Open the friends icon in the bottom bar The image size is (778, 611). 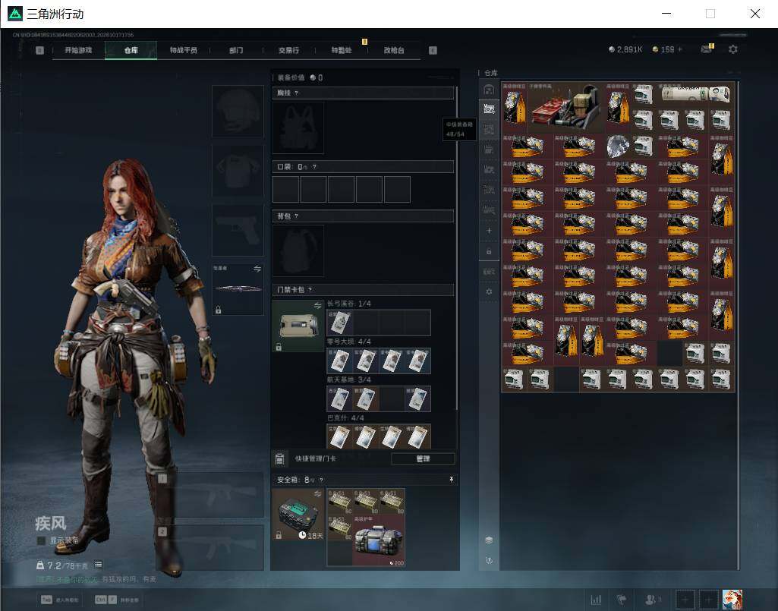coord(652,600)
